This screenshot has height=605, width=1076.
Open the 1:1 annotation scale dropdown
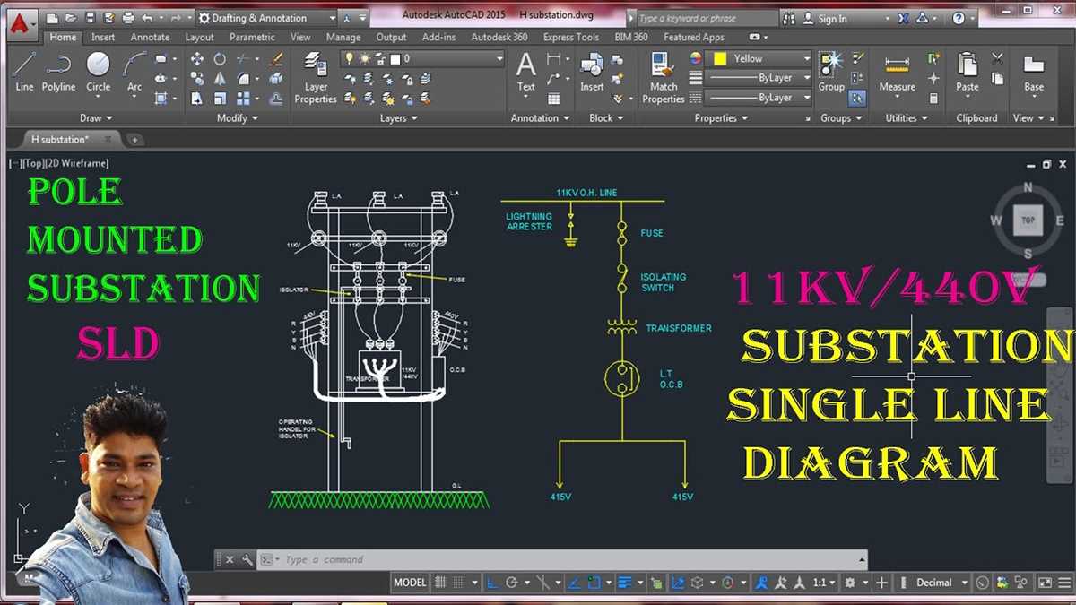825,583
